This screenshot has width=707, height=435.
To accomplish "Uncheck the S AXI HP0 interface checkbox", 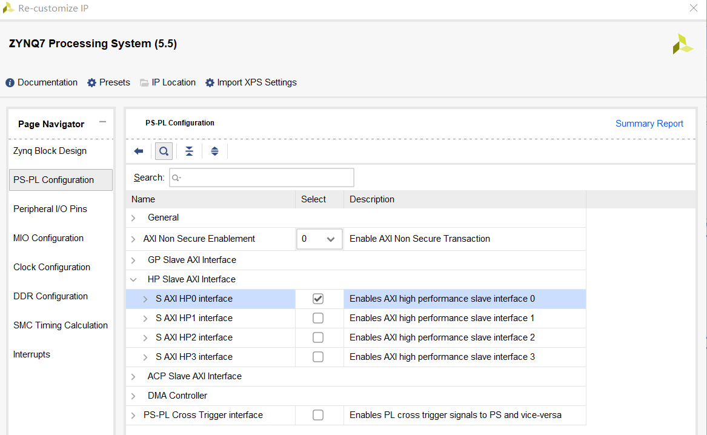I will [x=318, y=298].
